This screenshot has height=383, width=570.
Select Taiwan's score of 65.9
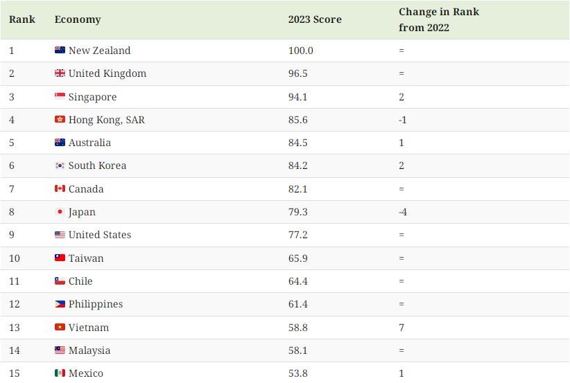[297, 258]
